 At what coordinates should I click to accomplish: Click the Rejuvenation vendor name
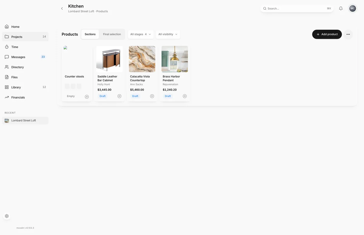tap(170, 84)
